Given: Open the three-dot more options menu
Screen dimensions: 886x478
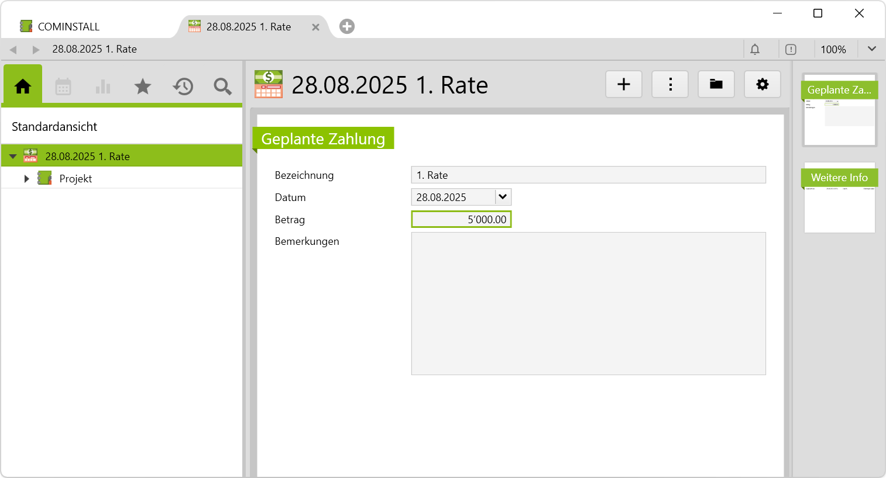Looking at the screenshot, I should (x=670, y=84).
